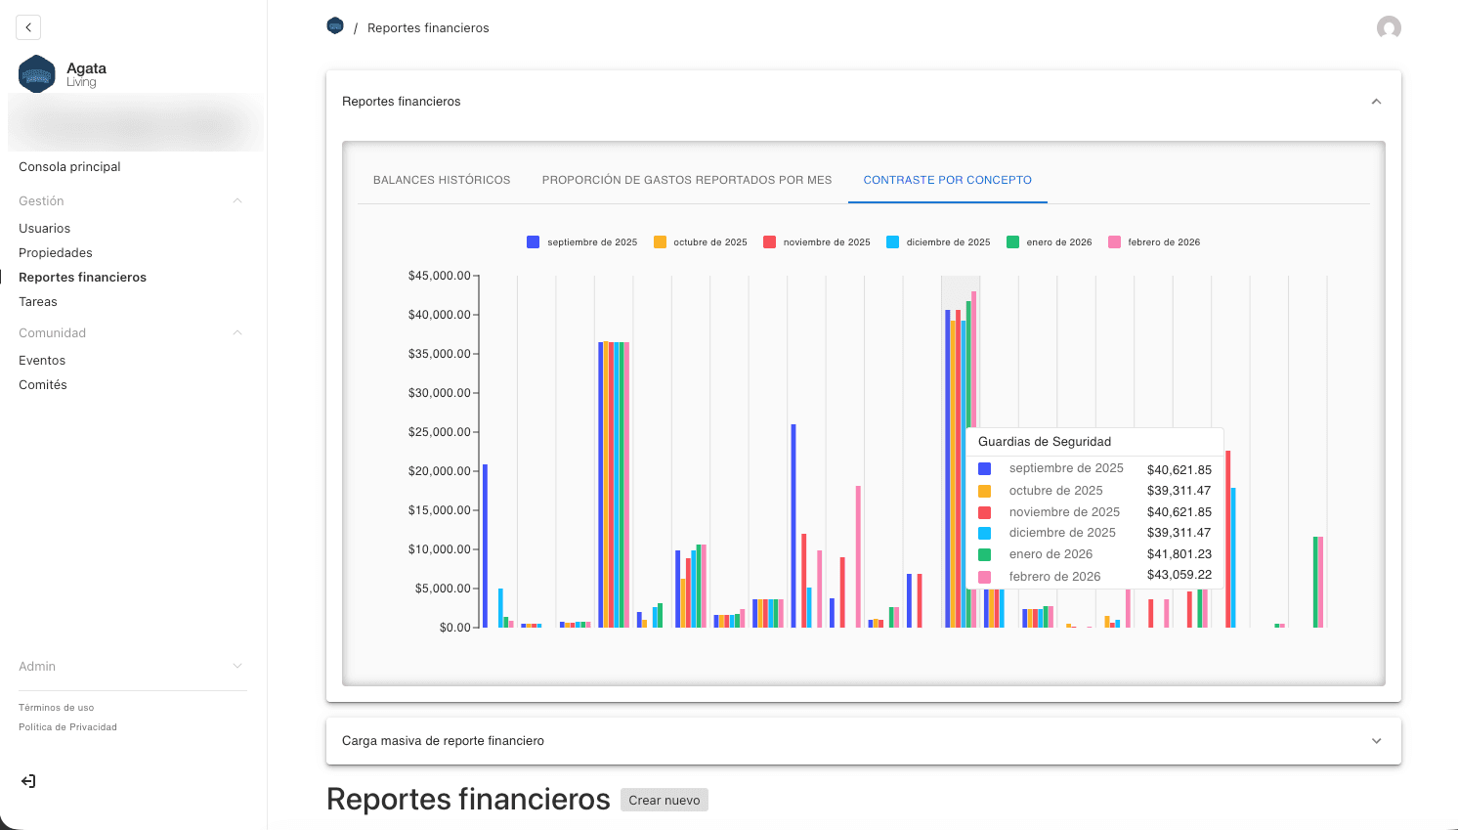Collapse the Gestión section in sidebar
This screenshot has width=1458, height=830.
point(236,200)
